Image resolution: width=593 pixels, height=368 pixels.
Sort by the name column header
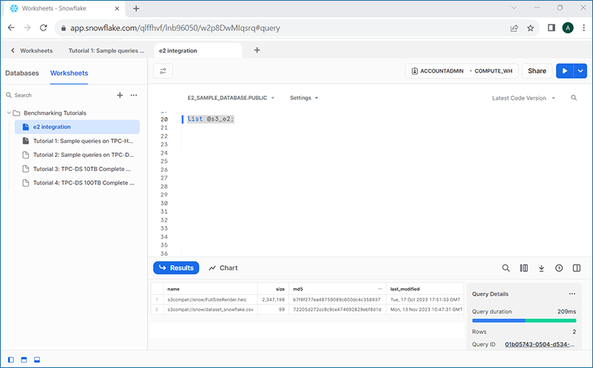coord(211,289)
